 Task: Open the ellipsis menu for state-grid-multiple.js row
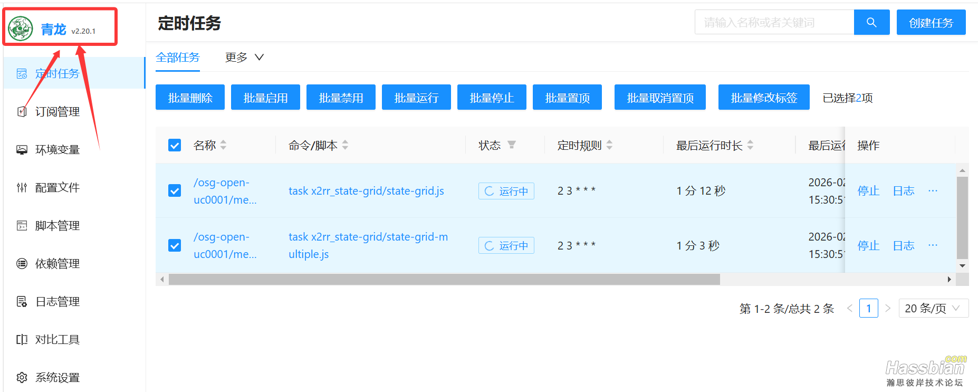tap(933, 245)
